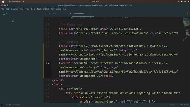Switch to the app.blade.php tab

tap(79, 14)
